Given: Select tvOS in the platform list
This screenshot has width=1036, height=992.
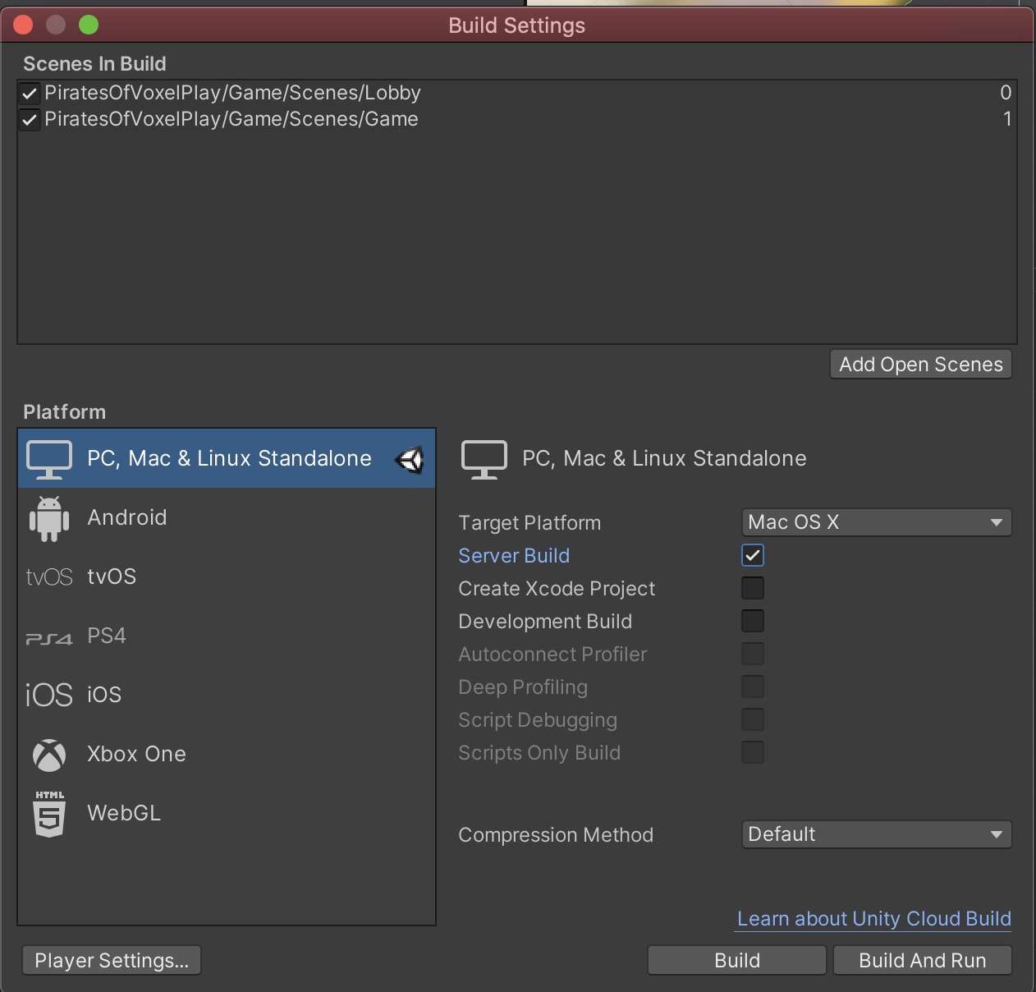Looking at the screenshot, I should pos(227,577).
